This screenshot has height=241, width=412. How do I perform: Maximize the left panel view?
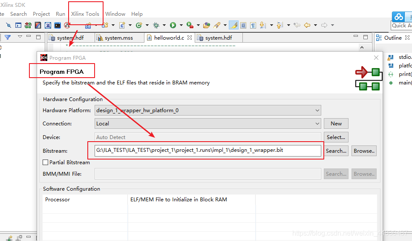[38, 37]
